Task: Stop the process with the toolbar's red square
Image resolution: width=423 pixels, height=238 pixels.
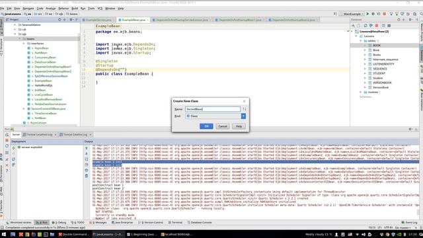Action: tap(385, 14)
